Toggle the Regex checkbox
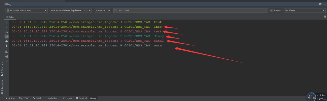Screen dimensions: 327x101 272,11
